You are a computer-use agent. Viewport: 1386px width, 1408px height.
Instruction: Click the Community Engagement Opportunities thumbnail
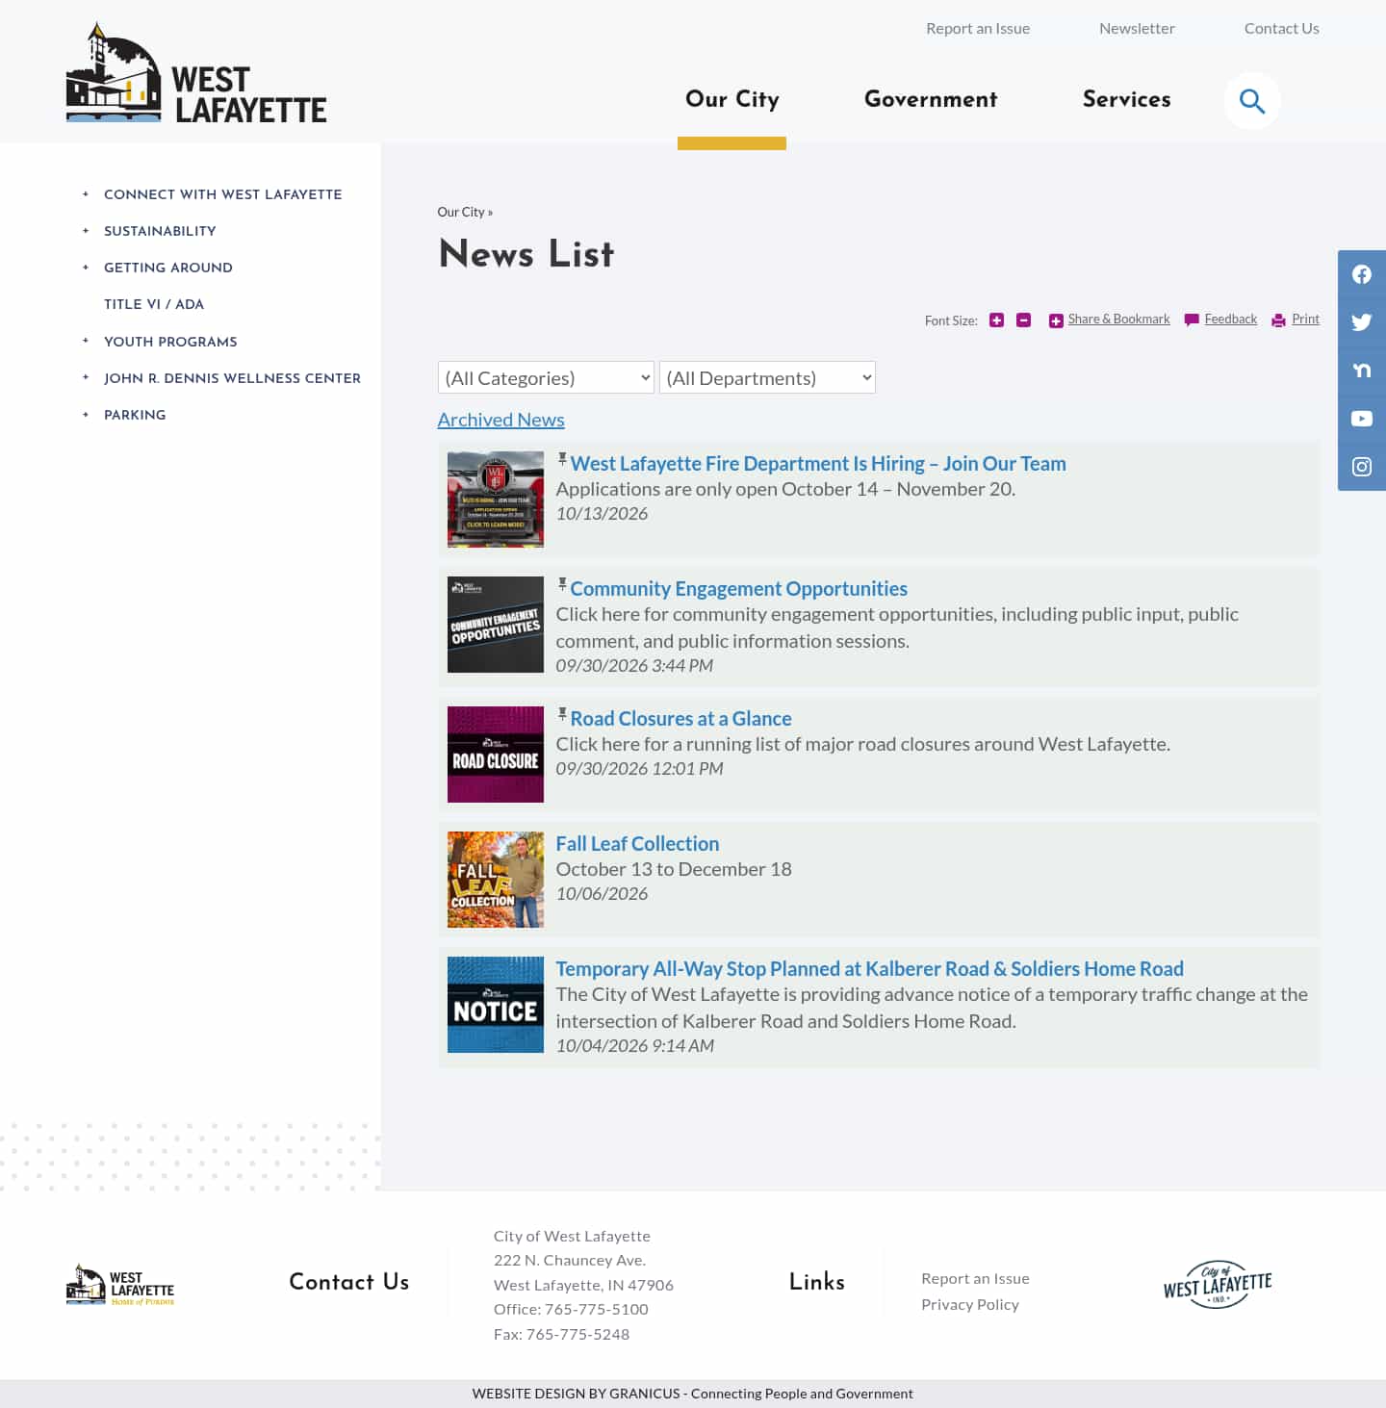tap(496, 625)
